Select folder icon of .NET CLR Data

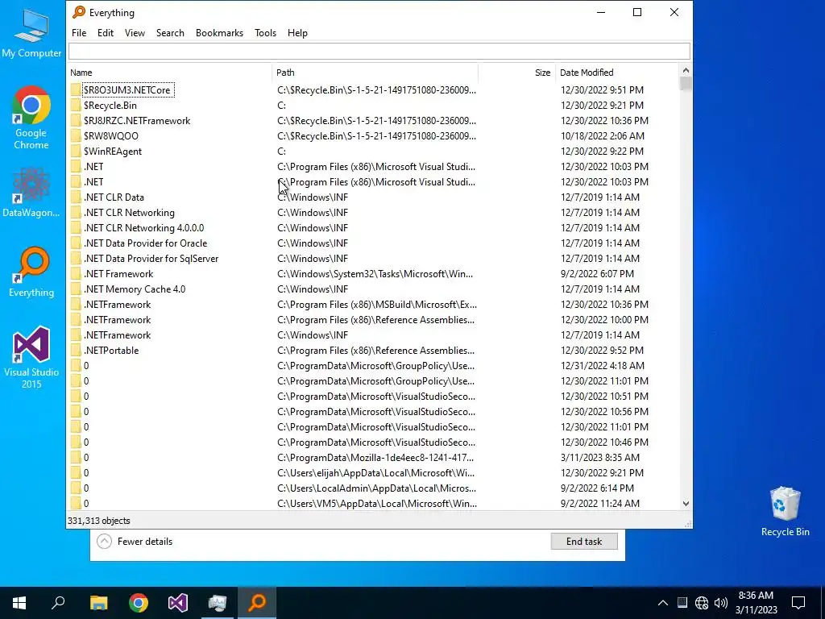76,197
